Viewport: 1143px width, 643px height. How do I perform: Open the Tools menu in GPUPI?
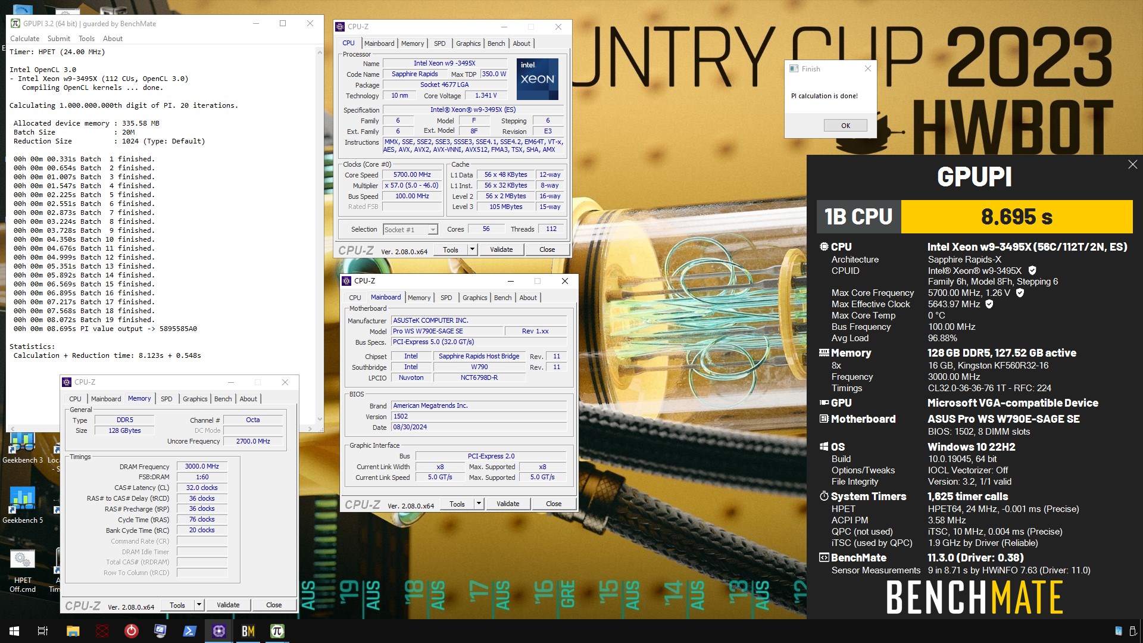coord(87,39)
